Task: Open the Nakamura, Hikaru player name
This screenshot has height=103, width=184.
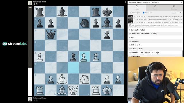Action: 40,98
